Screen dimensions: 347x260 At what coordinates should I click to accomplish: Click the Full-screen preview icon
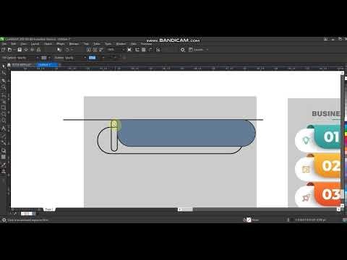click(x=129, y=50)
